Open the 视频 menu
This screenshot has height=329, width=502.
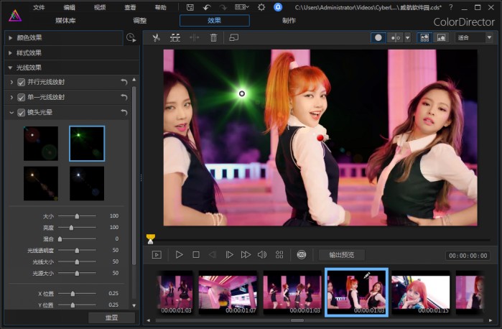(x=100, y=7)
